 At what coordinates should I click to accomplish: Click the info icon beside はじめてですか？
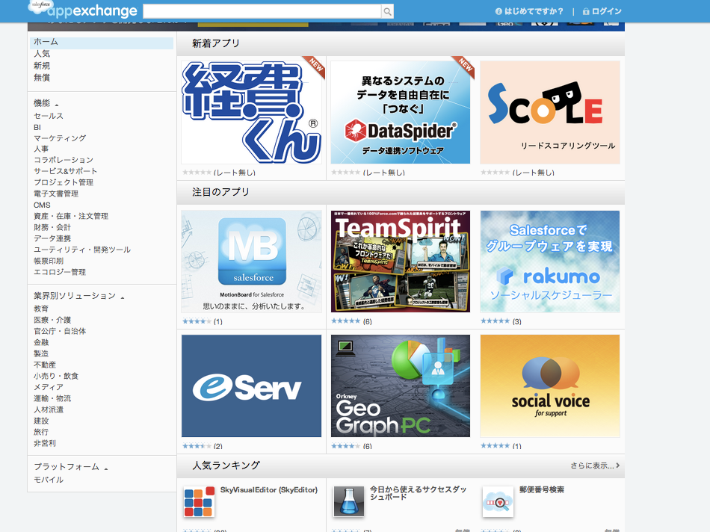click(x=498, y=11)
